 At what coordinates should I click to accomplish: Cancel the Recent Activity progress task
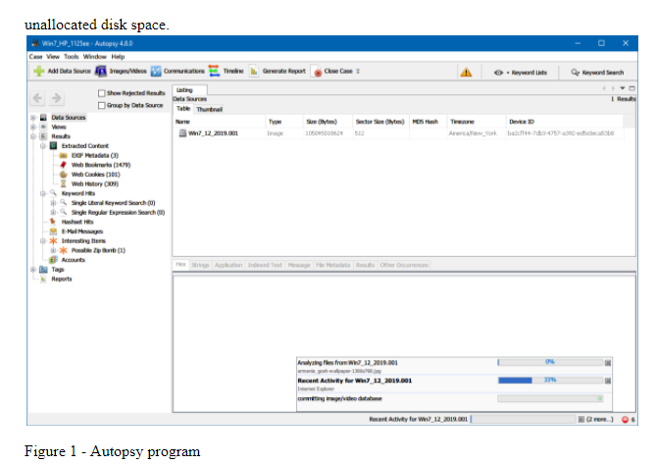click(x=608, y=381)
